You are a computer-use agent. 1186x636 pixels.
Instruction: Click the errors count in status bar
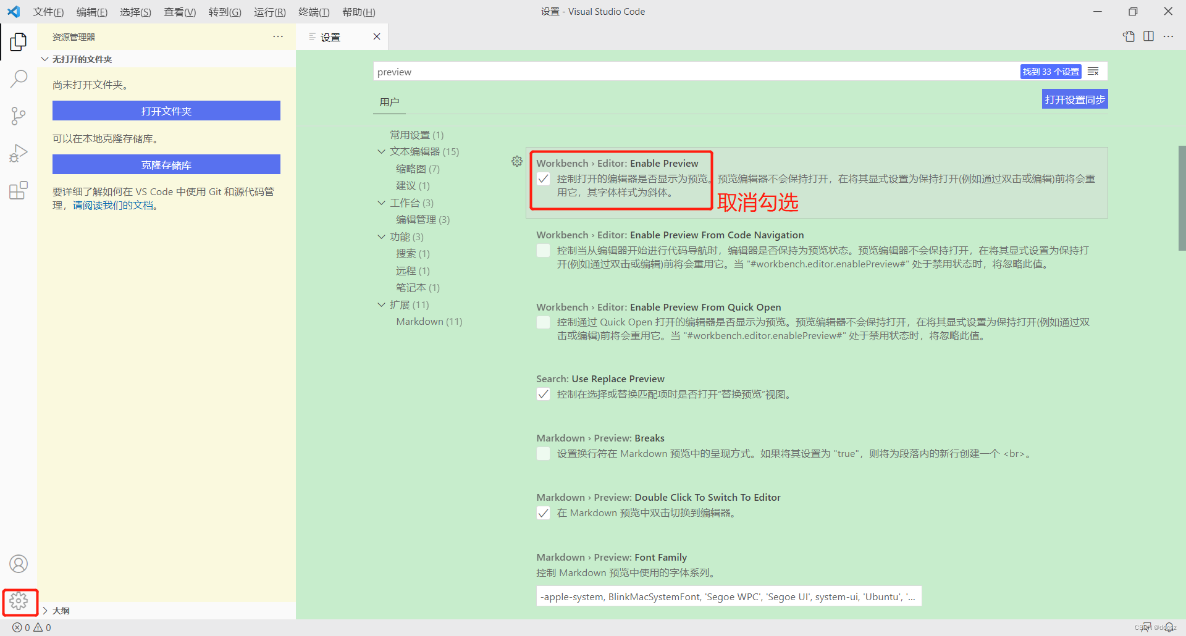click(22, 627)
